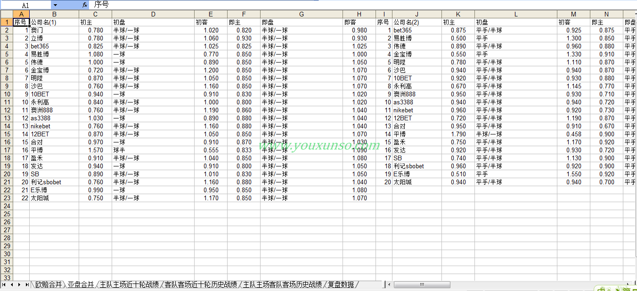Select column B header
637x291 pixels.
(54, 14)
